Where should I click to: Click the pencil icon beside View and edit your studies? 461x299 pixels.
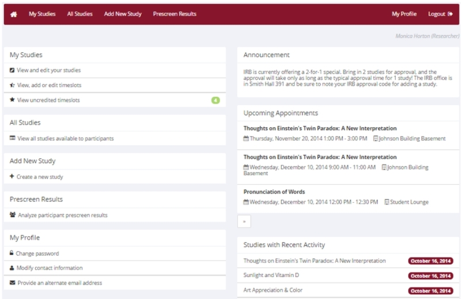(12, 70)
